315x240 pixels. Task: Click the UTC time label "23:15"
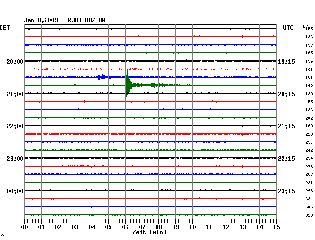(286, 191)
